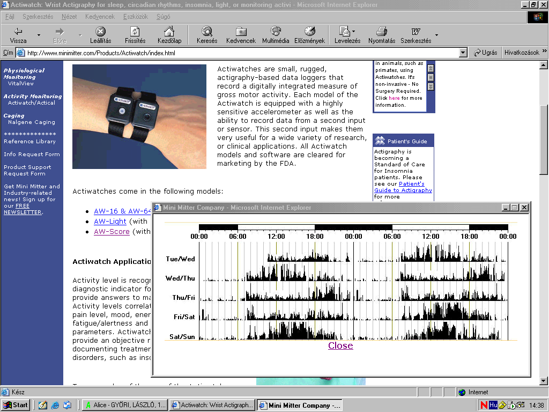
Task: Click the Actiwatch wrist photo
Action: tap(139, 116)
